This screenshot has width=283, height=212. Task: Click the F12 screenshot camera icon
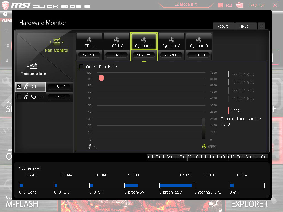tap(220, 5)
